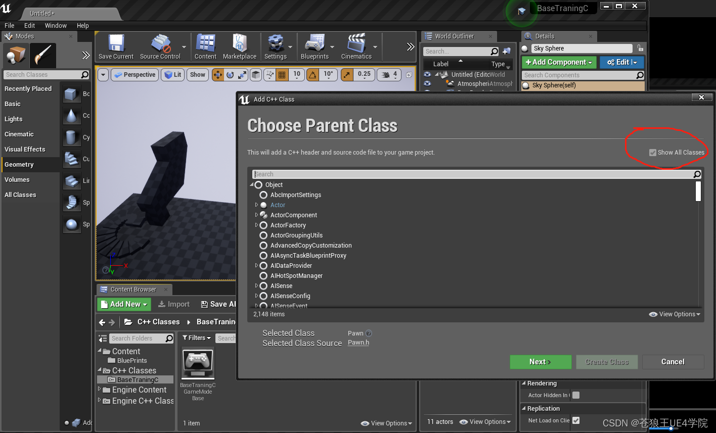Click the Marketplace toolbar icon
The width and height of the screenshot is (716, 433).
pos(239,45)
